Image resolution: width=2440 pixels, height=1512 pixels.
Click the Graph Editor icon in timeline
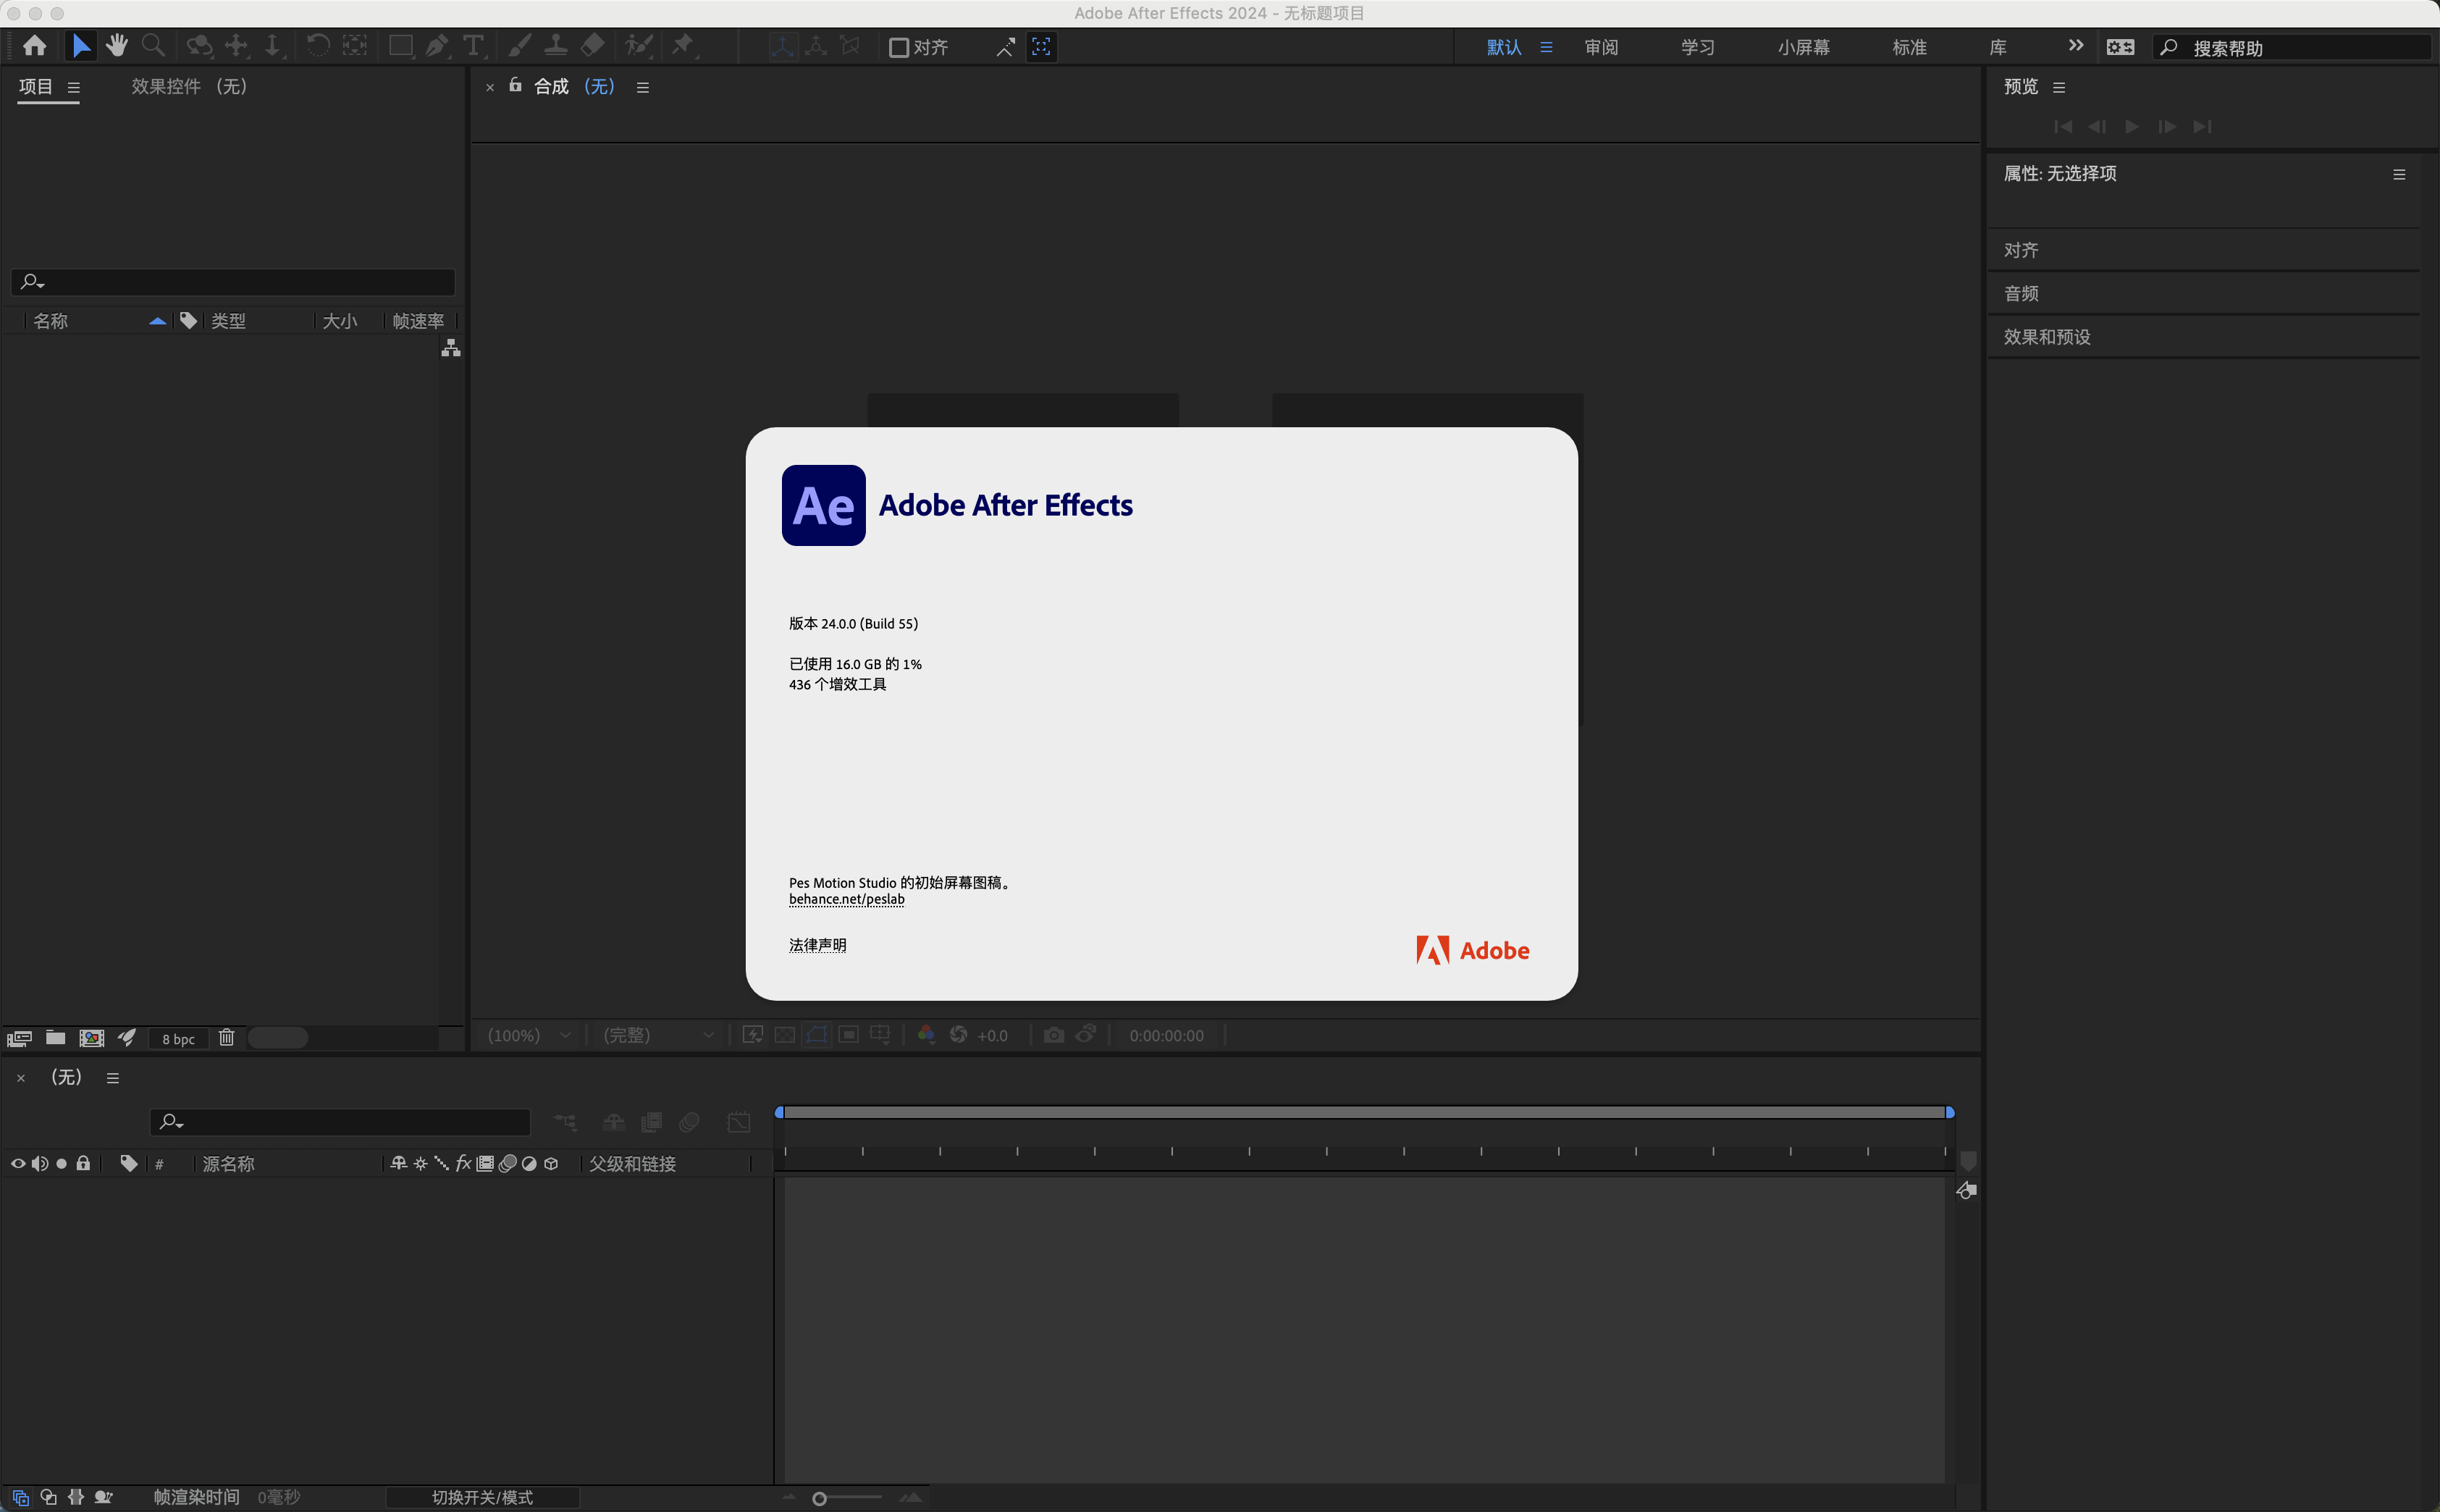pyautogui.click(x=739, y=1122)
